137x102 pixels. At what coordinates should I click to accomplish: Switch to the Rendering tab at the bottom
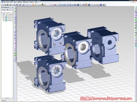pos(10,100)
